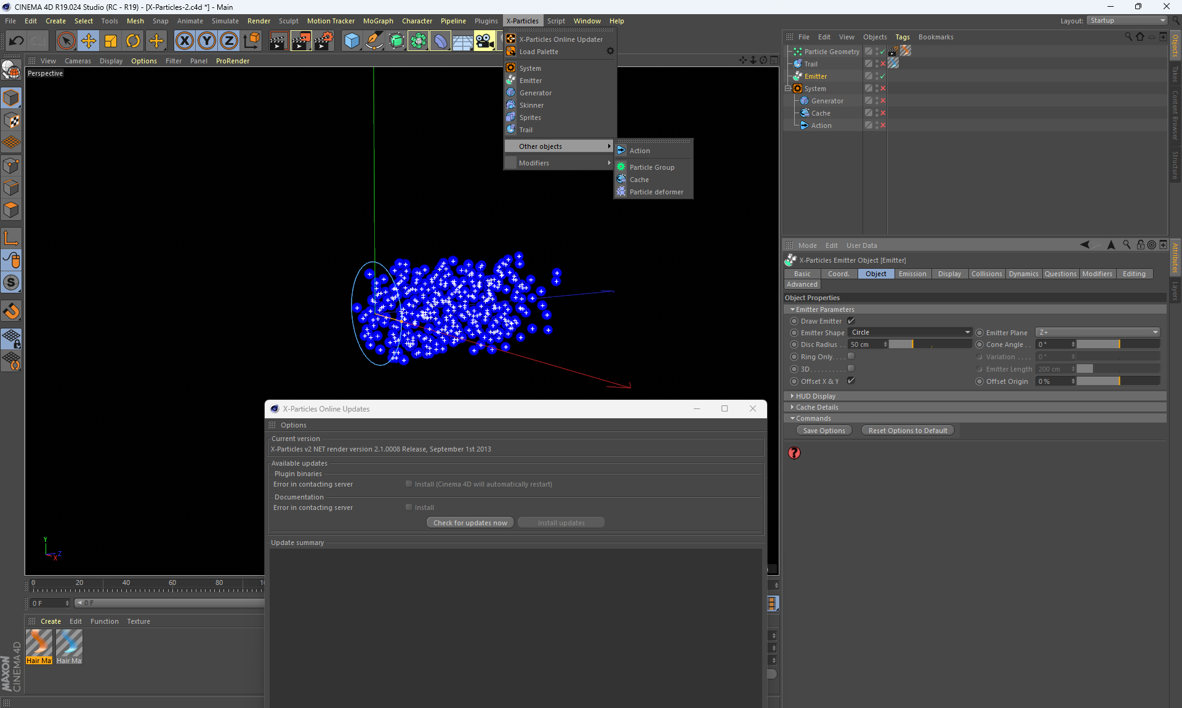Open the Emitter Plane dropdown
1182x708 pixels.
point(1098,333)
